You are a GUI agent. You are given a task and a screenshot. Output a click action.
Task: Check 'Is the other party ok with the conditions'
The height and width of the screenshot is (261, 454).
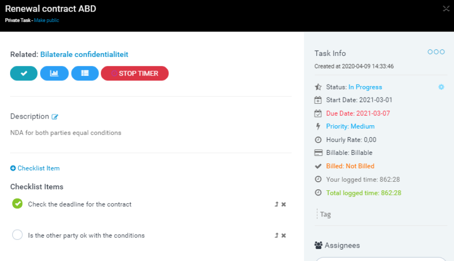pyautogui.click(x=17, y=235)
